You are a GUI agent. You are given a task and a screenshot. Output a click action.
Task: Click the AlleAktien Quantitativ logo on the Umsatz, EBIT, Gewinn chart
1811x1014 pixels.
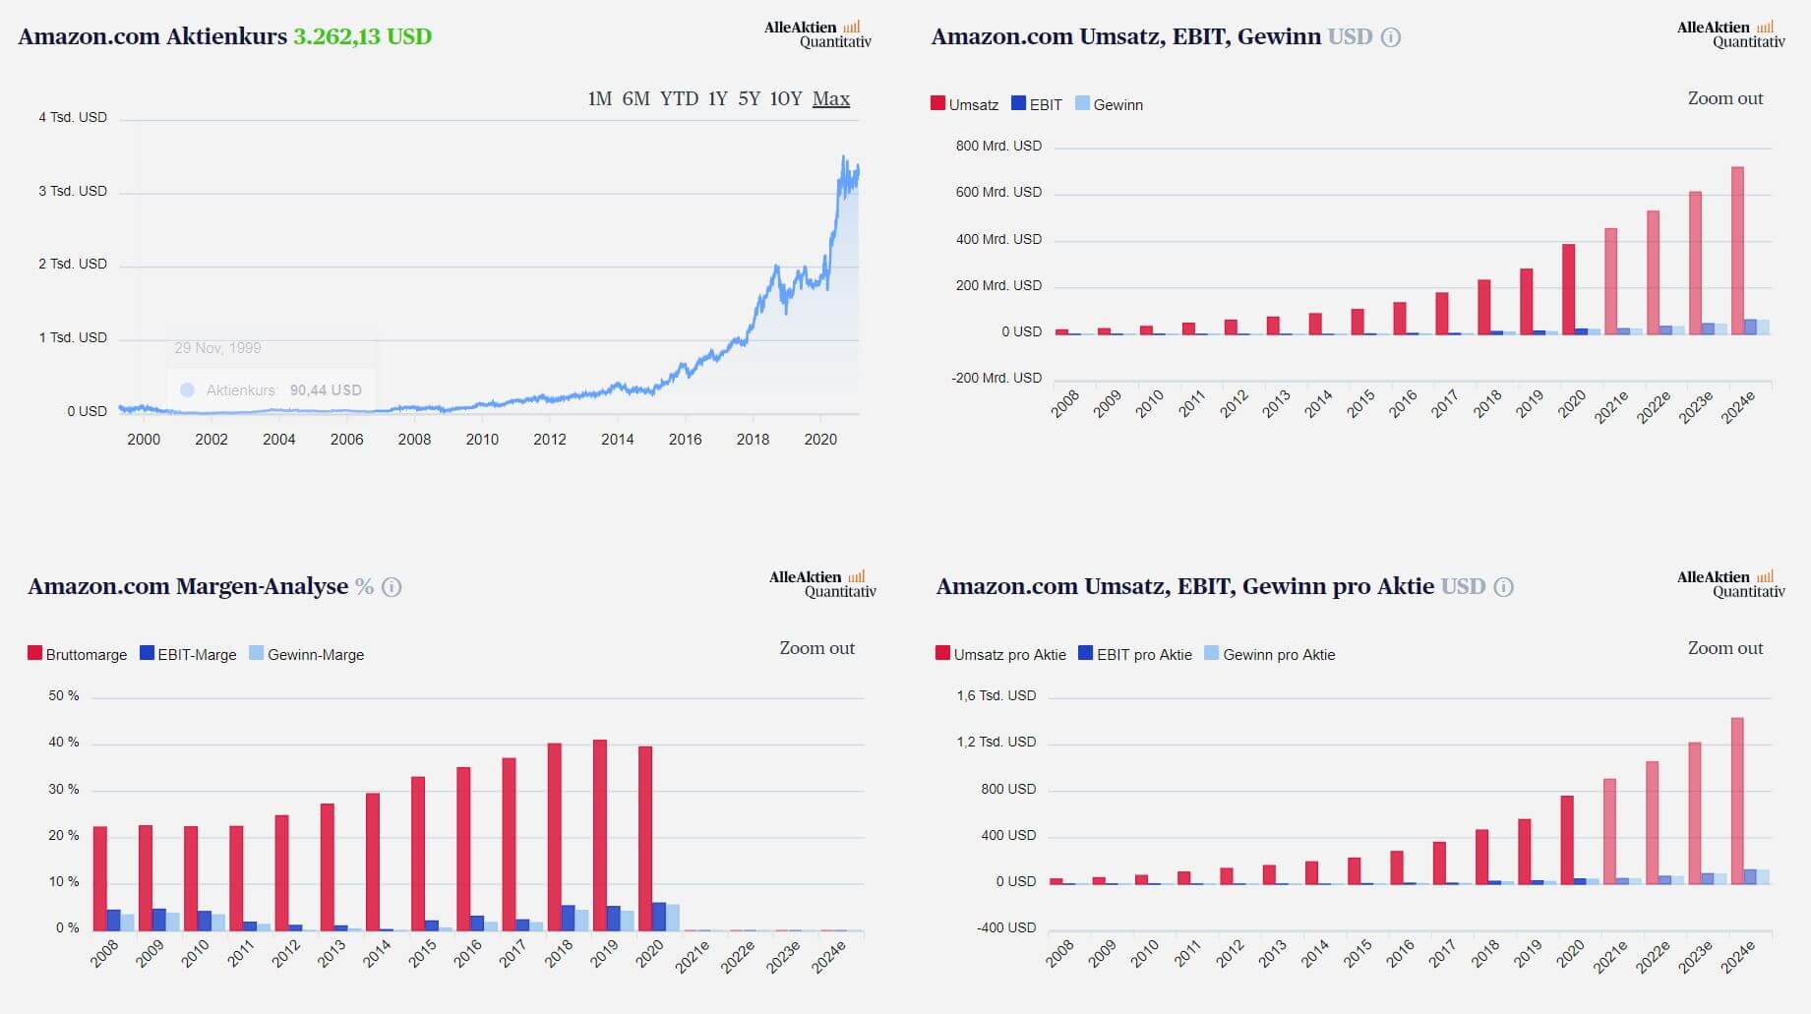1730,33
